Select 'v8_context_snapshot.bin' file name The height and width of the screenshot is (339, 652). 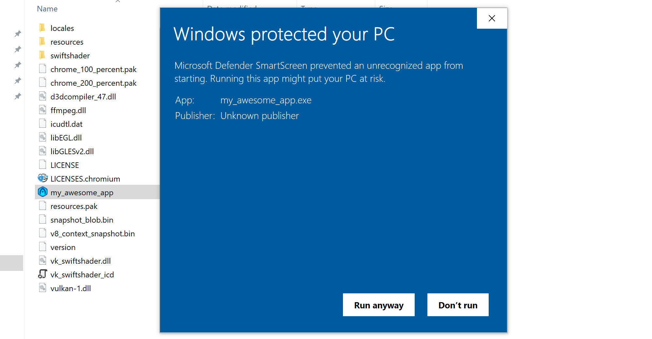pyautogui.click(x=93, y=234)
